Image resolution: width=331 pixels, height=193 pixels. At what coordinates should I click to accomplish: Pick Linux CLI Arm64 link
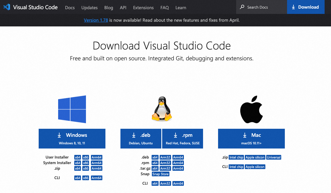pos(178,184)
